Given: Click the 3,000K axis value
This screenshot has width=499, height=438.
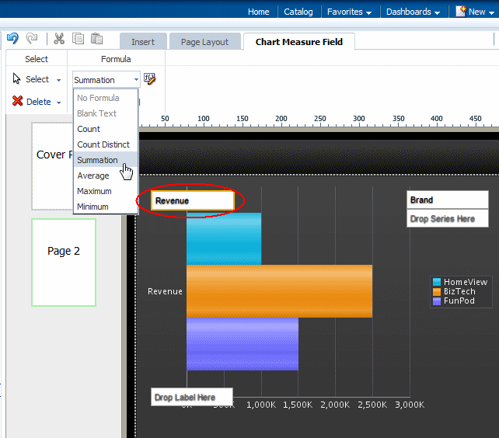Looking at the screenshot, I should point(410,405).
